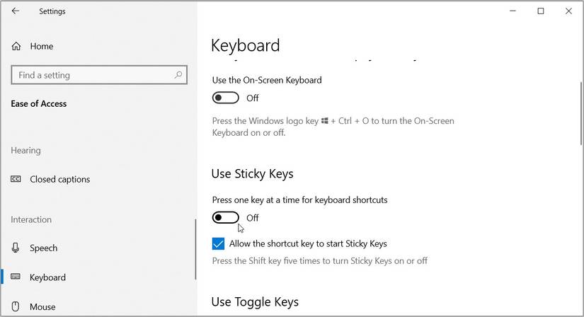Click the sidebar vertical scrollbar
Image resolution: width=584 pixels, height=317 pixels.
[195, 249]
